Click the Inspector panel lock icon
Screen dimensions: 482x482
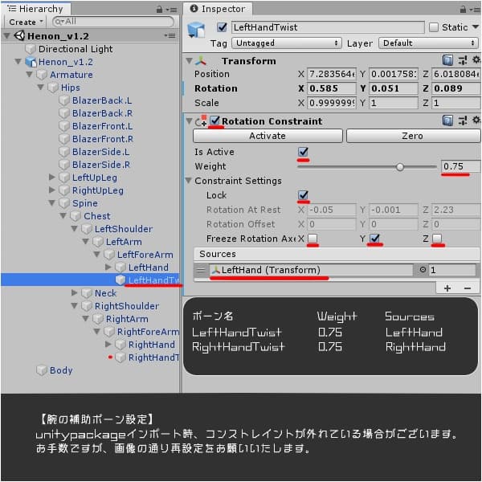click(463, 9)
